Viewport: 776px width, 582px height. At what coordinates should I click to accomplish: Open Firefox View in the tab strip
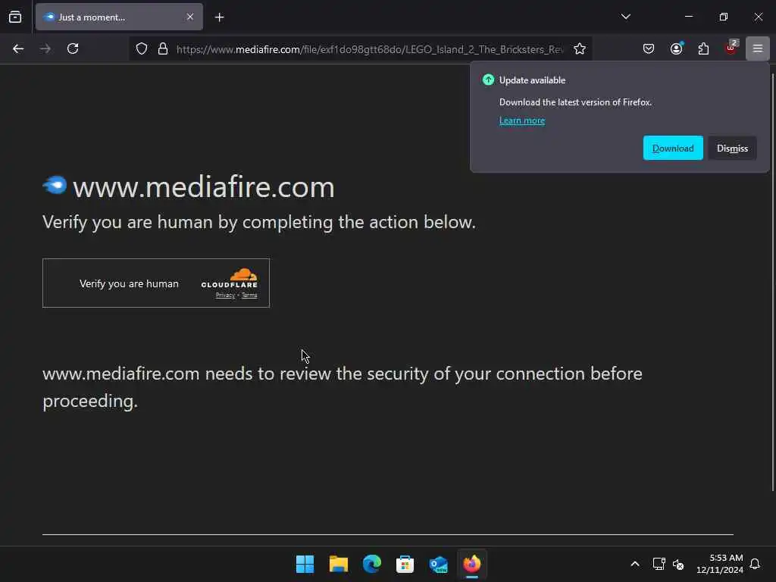point(15,17)
